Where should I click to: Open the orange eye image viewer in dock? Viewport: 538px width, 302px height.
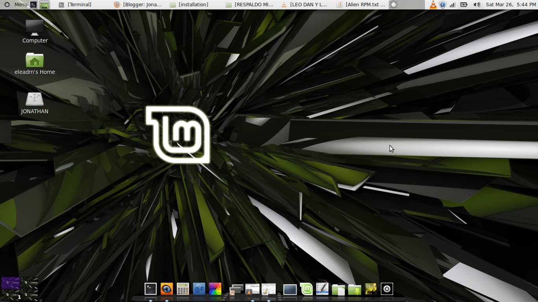[167, 289]
